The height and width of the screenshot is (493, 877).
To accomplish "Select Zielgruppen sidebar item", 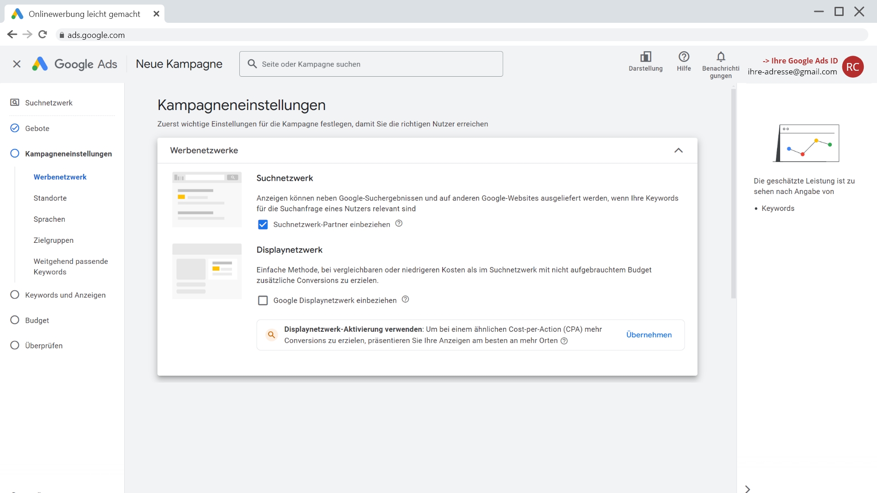I will click(x=53, y=240).
